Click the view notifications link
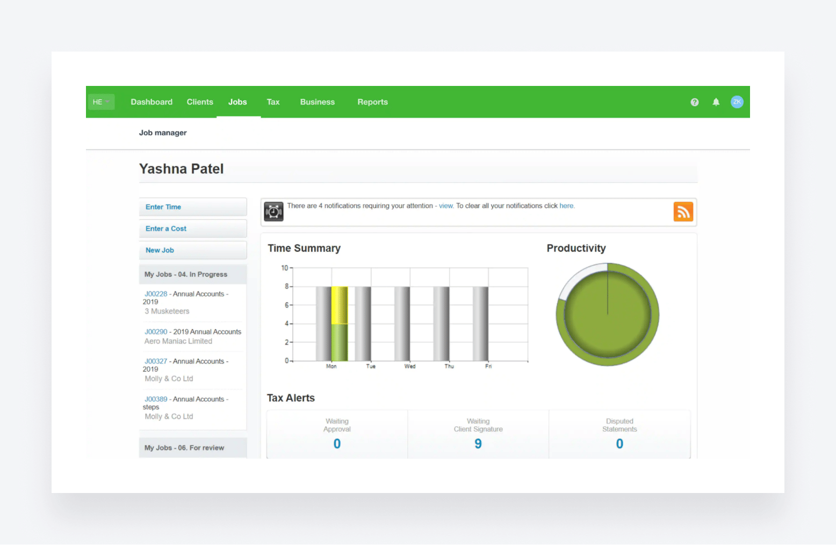This screenshot has width=836, height=551. (x=446, y=206)
